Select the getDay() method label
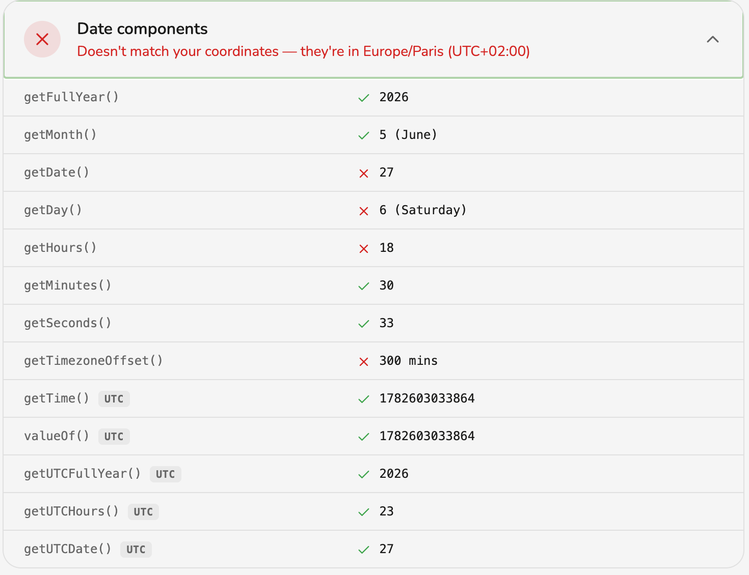The image size is (749, 575). [53, 210]
